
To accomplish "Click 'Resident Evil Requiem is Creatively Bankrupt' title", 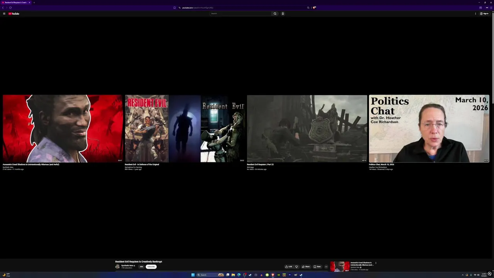I will click(139, 261).
